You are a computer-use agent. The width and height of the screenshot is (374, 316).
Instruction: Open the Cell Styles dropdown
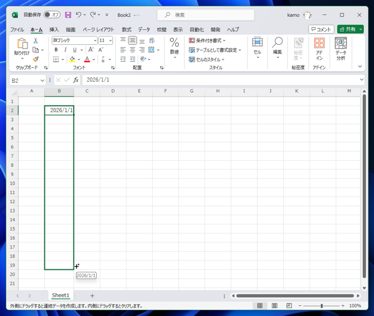(206, 59)
